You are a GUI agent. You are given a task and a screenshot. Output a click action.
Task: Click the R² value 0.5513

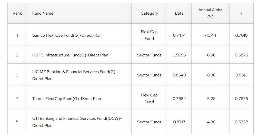point(241,75)
